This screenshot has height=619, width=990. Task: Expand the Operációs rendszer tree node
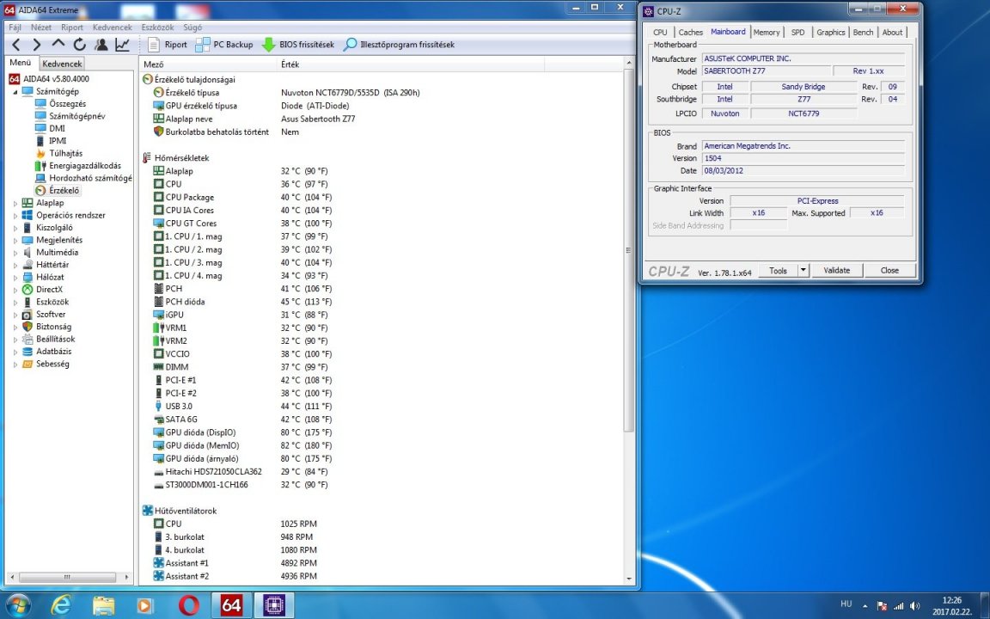coord(15,216)
